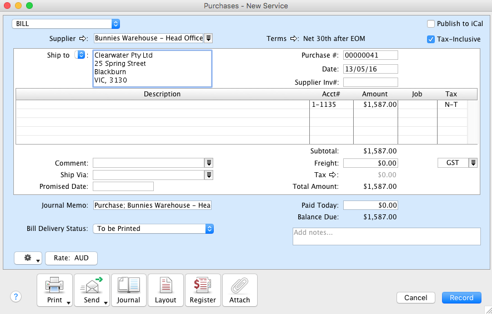Open the BILL type dropdown

coord(66,24)
